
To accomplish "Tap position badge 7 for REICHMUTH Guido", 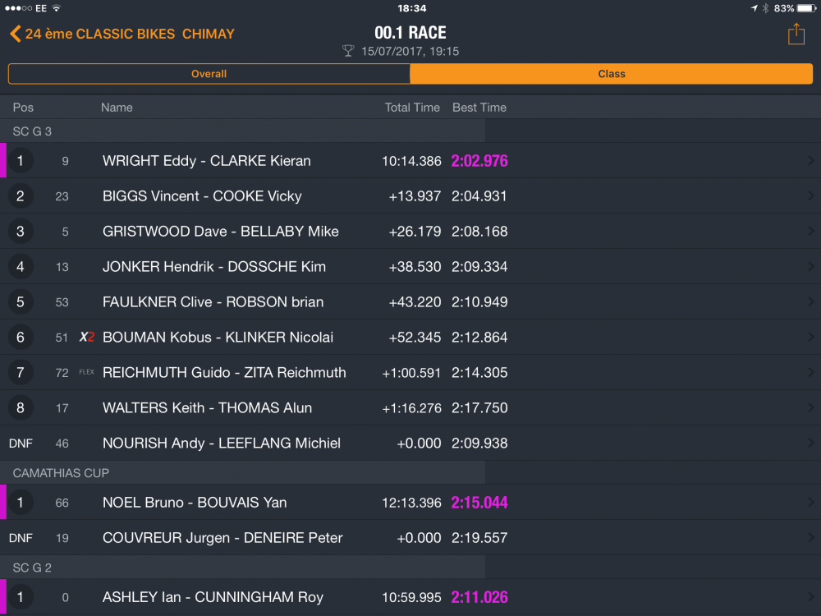I will point(21,372).
